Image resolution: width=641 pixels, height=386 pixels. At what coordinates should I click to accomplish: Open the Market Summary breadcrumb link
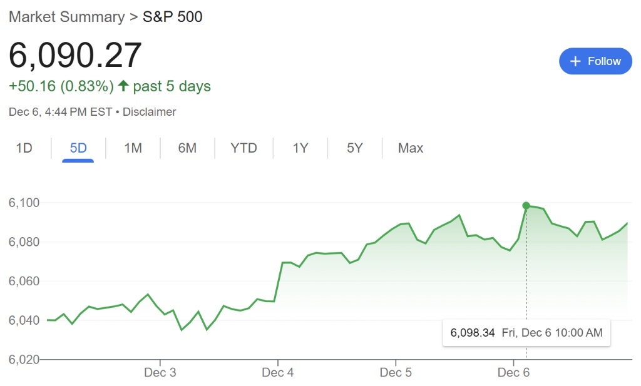(x=66, y=17)
